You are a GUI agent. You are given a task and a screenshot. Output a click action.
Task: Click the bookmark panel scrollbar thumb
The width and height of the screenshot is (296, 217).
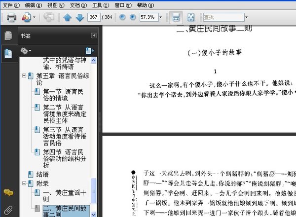[93, 191]
